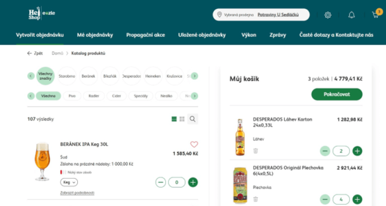Screen dimensions: 386x206
Task: Click BERÁNEK IPA Keg 30L title
Action: pos(84,144)
